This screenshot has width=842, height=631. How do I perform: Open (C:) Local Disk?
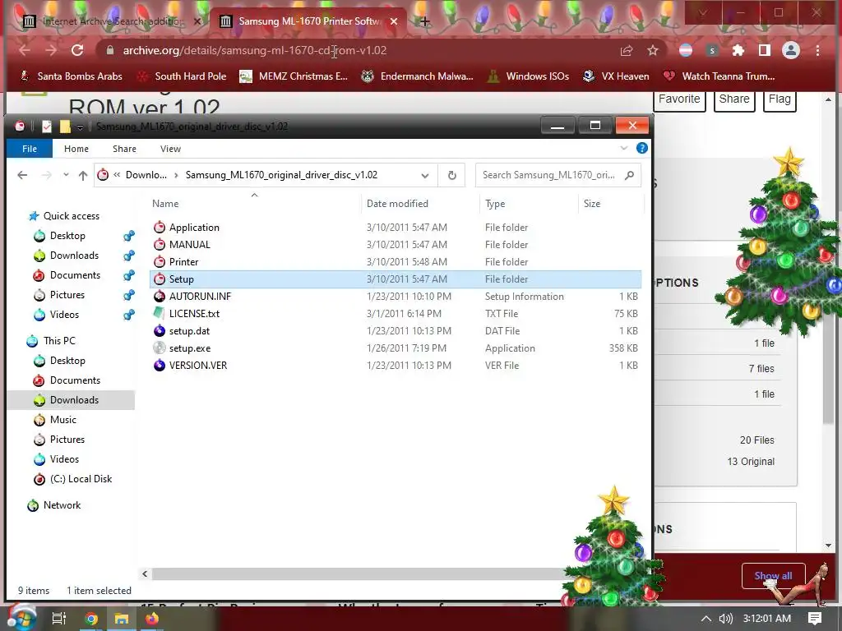[x=81, y=479]
